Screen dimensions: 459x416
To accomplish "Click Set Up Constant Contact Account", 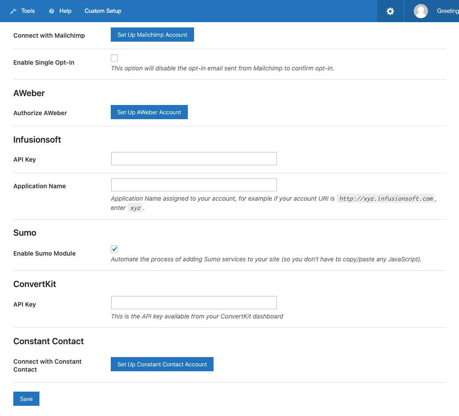I will tap(162, 364).
